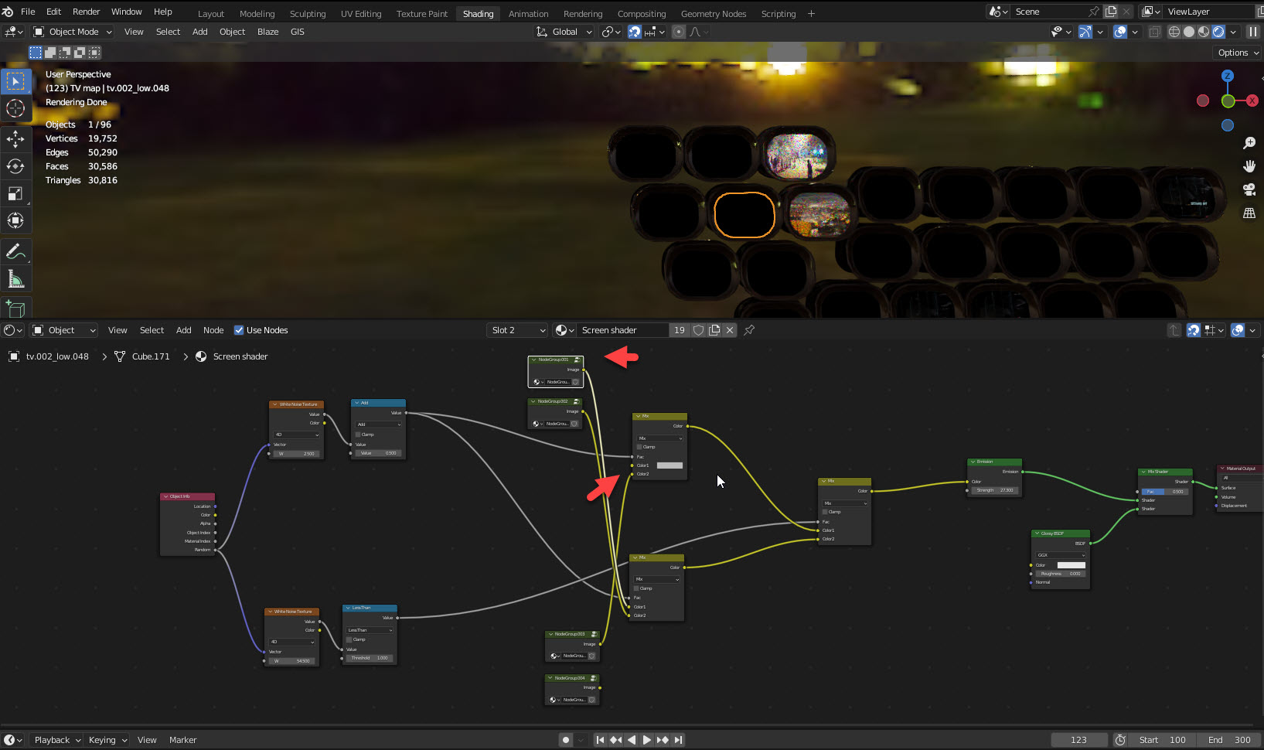Toggle viewport overlays button

click(x=1119, y=32)
